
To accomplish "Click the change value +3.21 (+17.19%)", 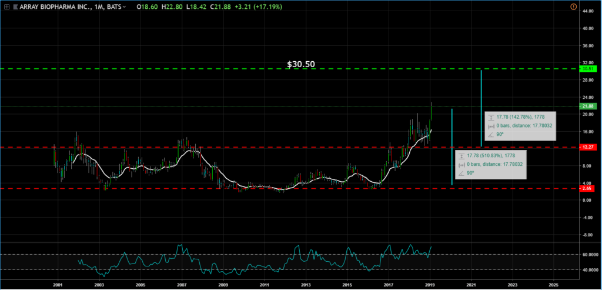I will 257,7.
